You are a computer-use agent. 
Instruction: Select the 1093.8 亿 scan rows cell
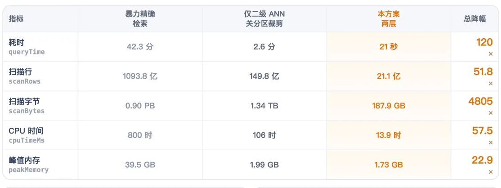pyautogui.click(x=140, y=76)
